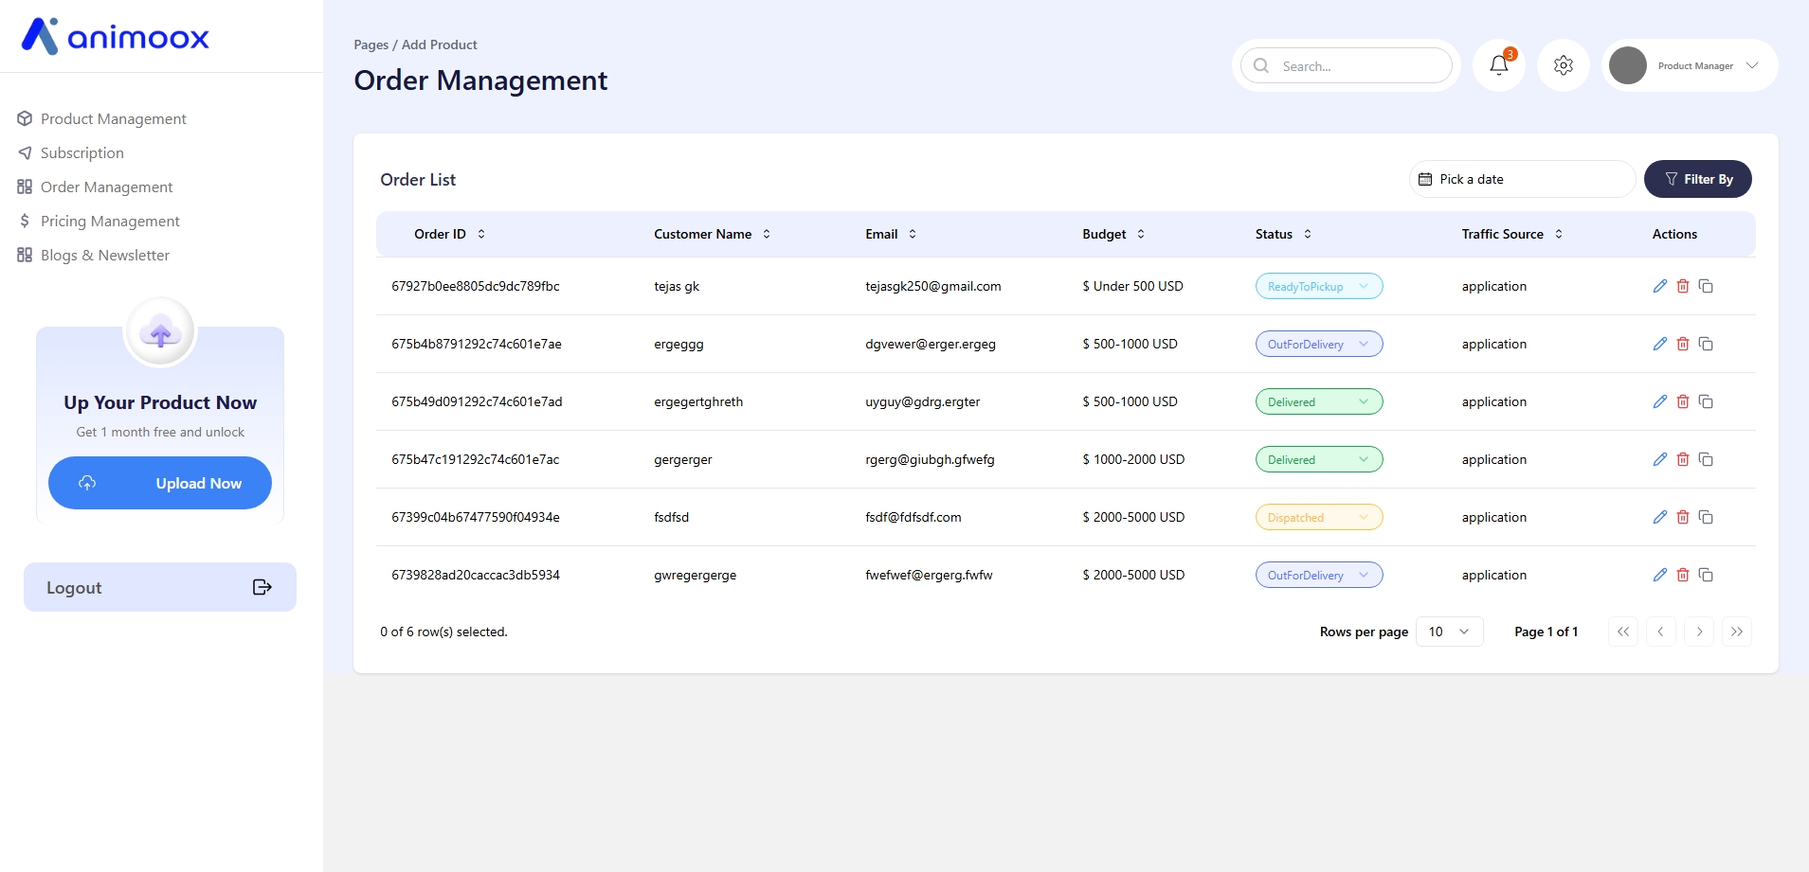Click Pages breadcrumb link
The image size is (1809, 872).
tap(371, 44)
